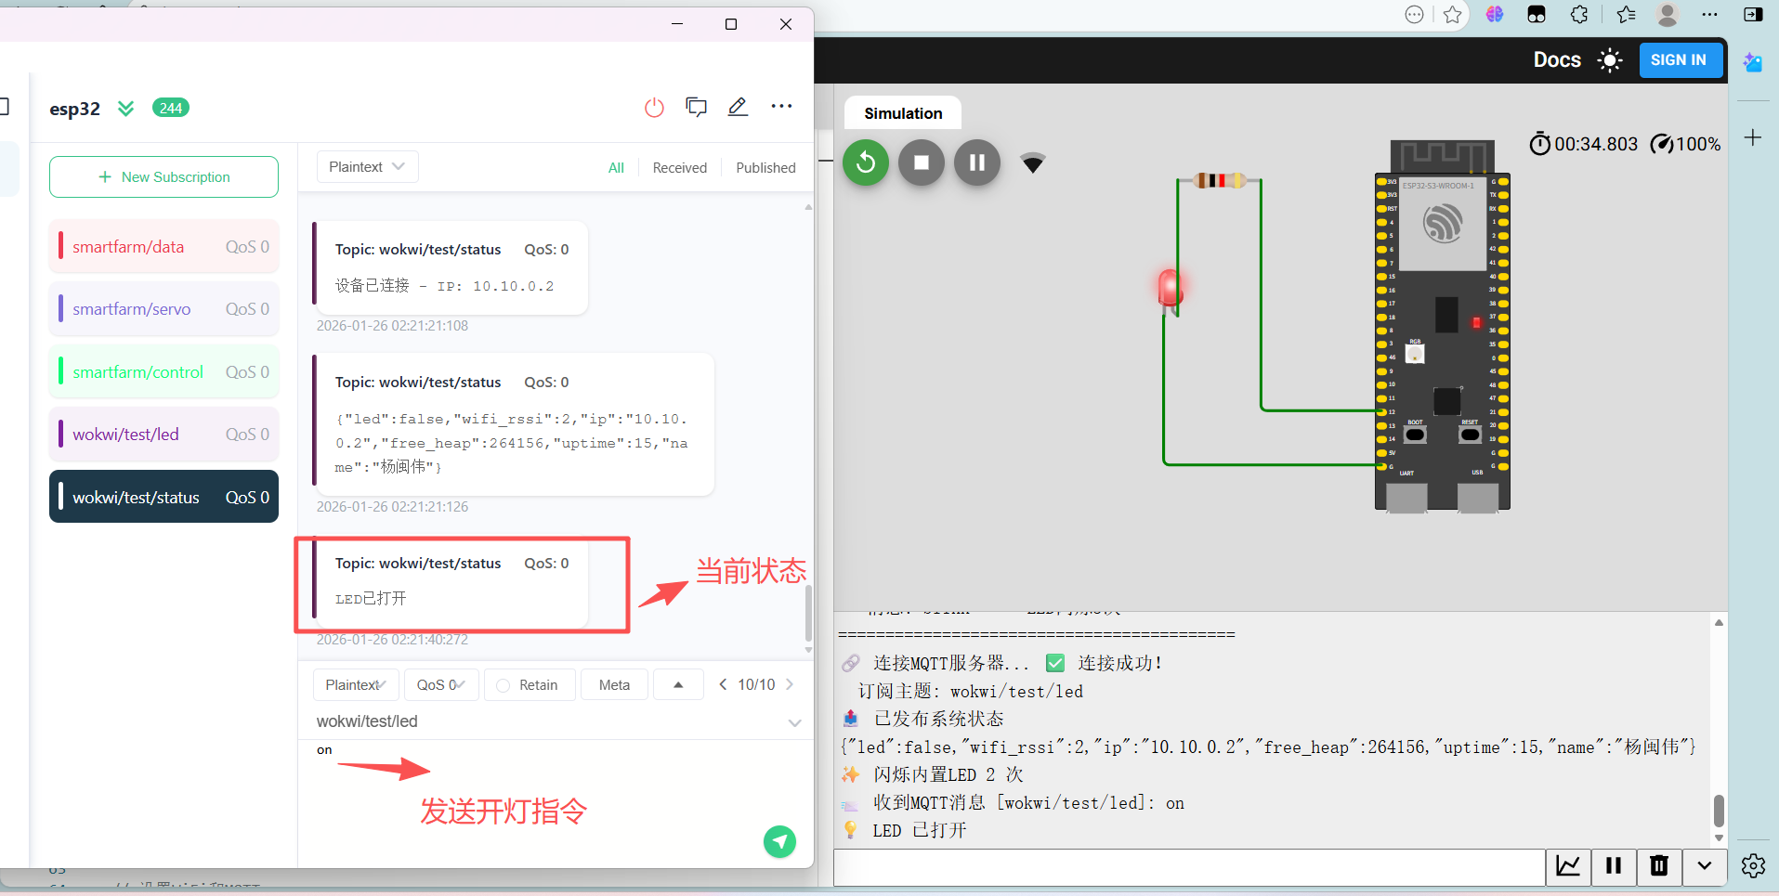Open the serial plotter chart icon
The width and height of the screenshot is (1779, 896).
pyautogui.click(x=1568, y=865)
